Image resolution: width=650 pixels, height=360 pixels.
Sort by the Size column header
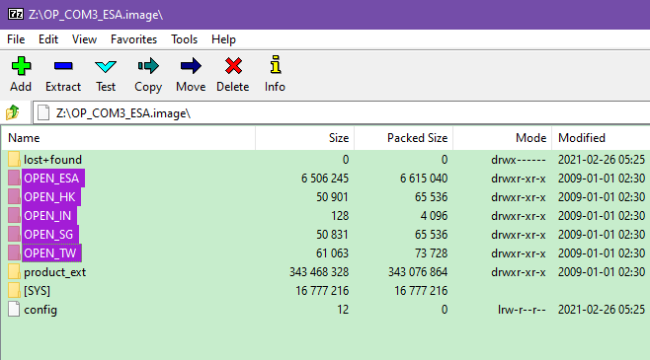coord(304,138)
